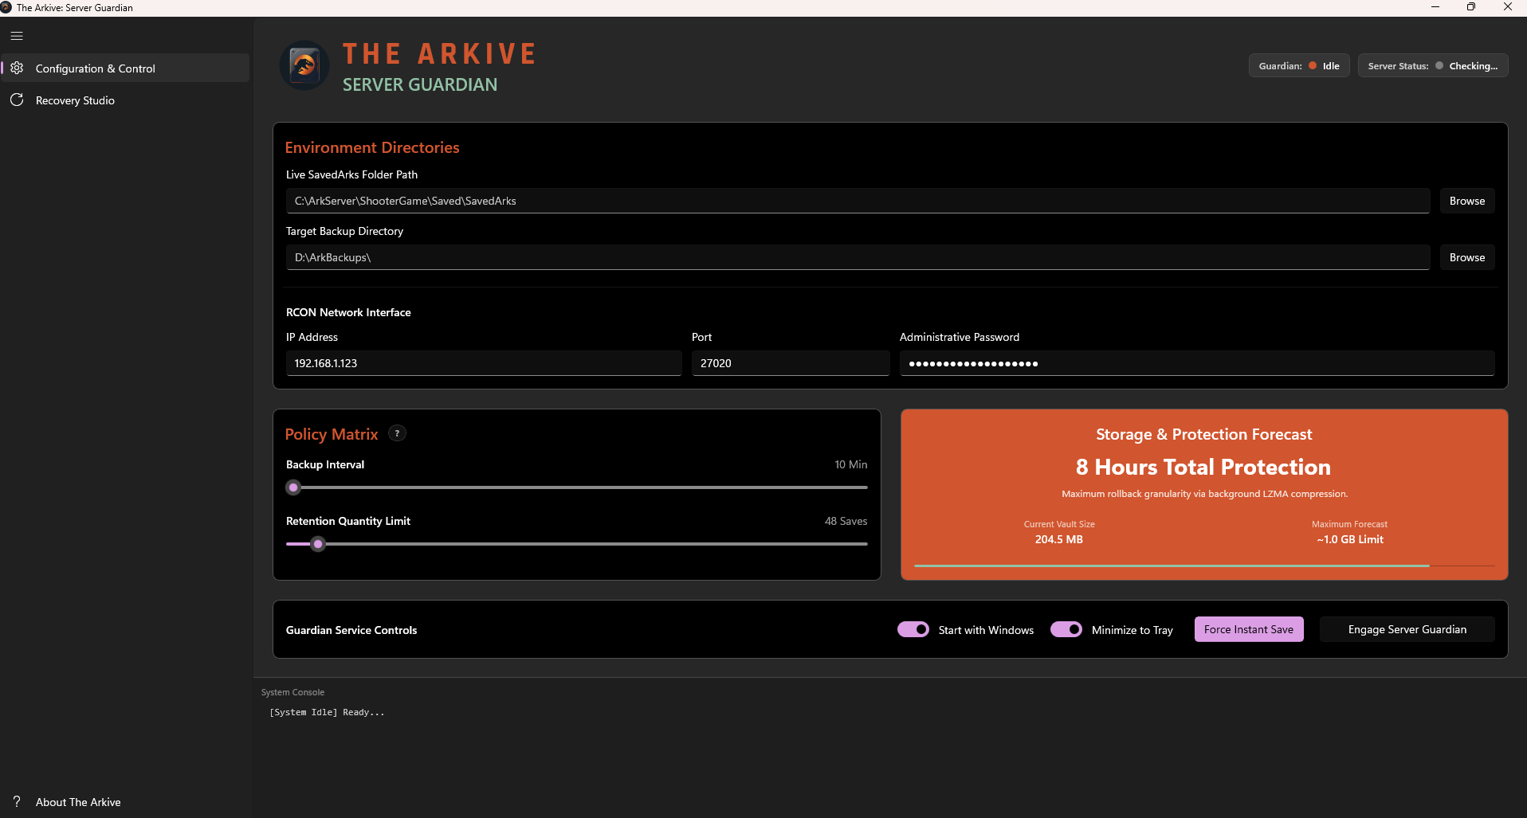Click Engage Server Guardian button
Viewport: 1527px width, 818px height.
(1407, 629)
